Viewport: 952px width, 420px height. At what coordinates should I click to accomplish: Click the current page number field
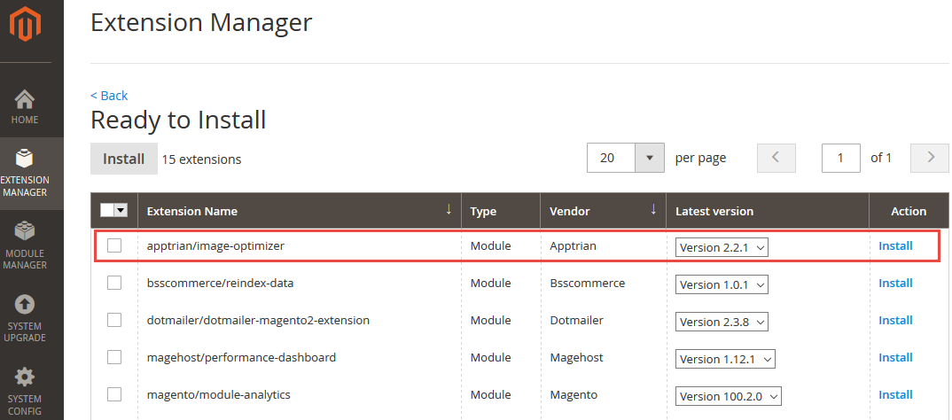coord(841,158)
